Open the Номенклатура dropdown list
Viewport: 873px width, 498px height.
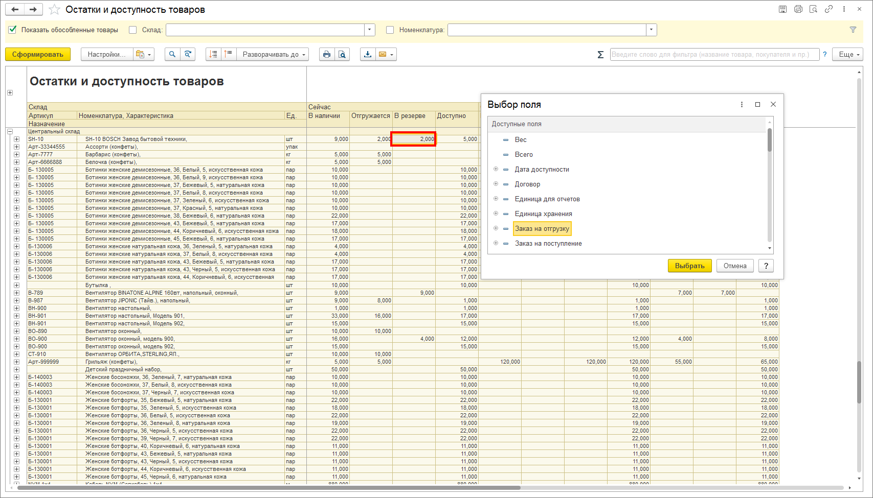pyautogui.click(x=651, y=30)
